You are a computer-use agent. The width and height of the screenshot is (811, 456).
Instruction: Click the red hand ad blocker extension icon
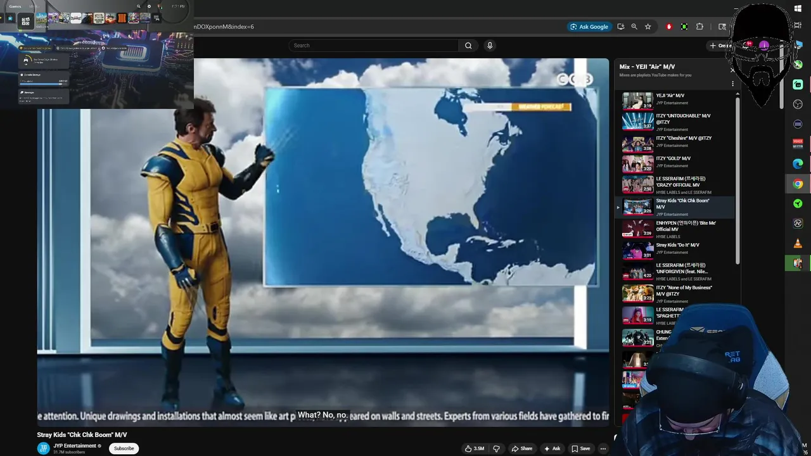pyautogui.click(x=669, y=27)
